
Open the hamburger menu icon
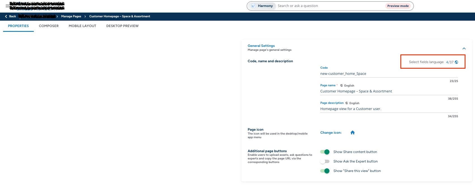point(7,6)
